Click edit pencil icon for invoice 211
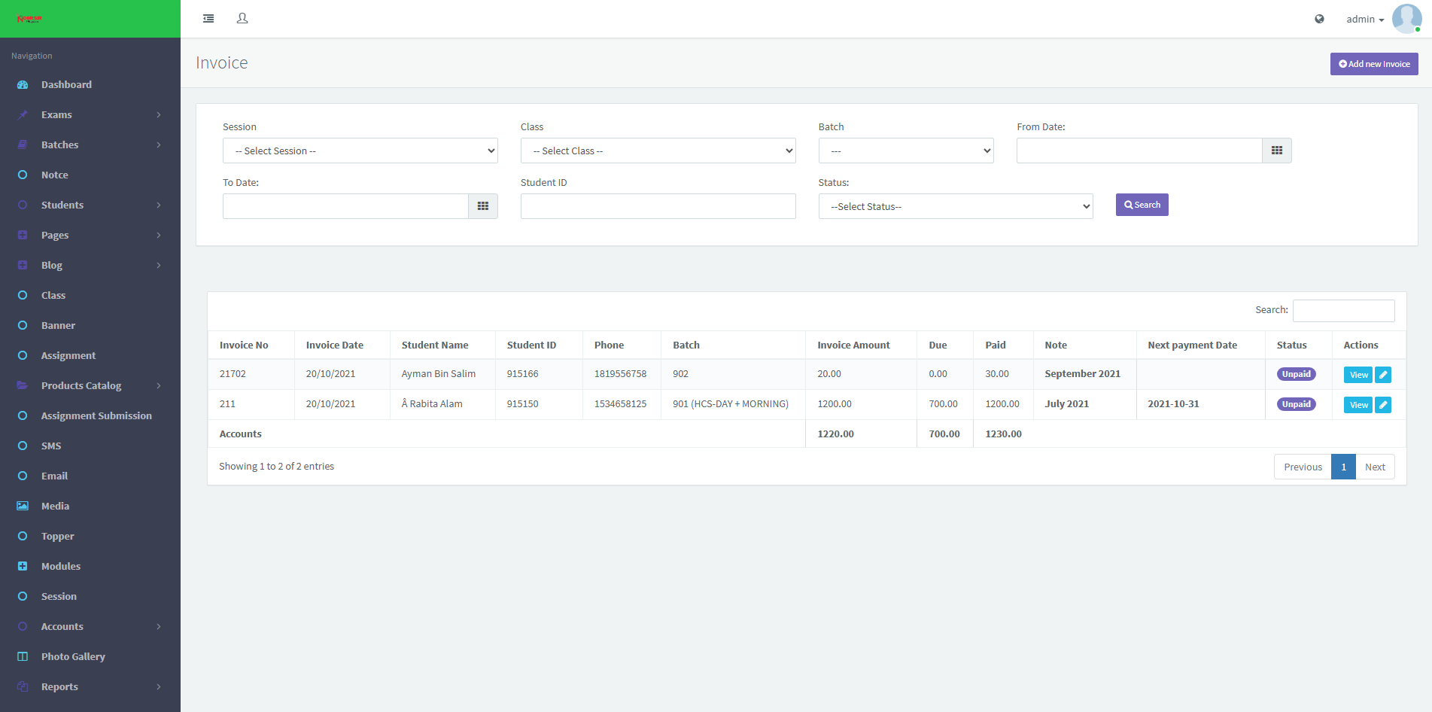Image resolution: width=1432 pixels, height=712 pixels. (1383, 405)
